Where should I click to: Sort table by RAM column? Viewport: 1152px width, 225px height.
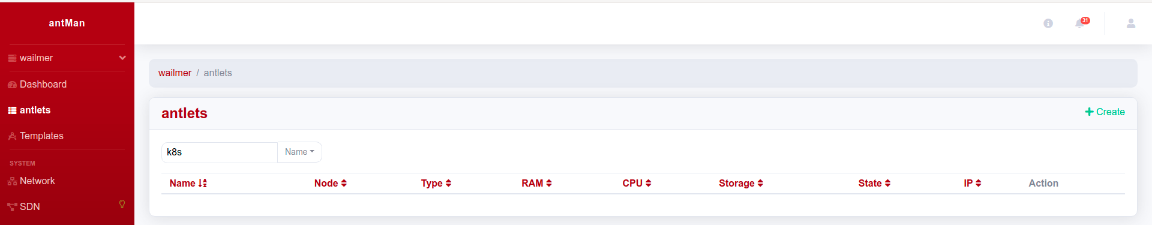(536, 184)
